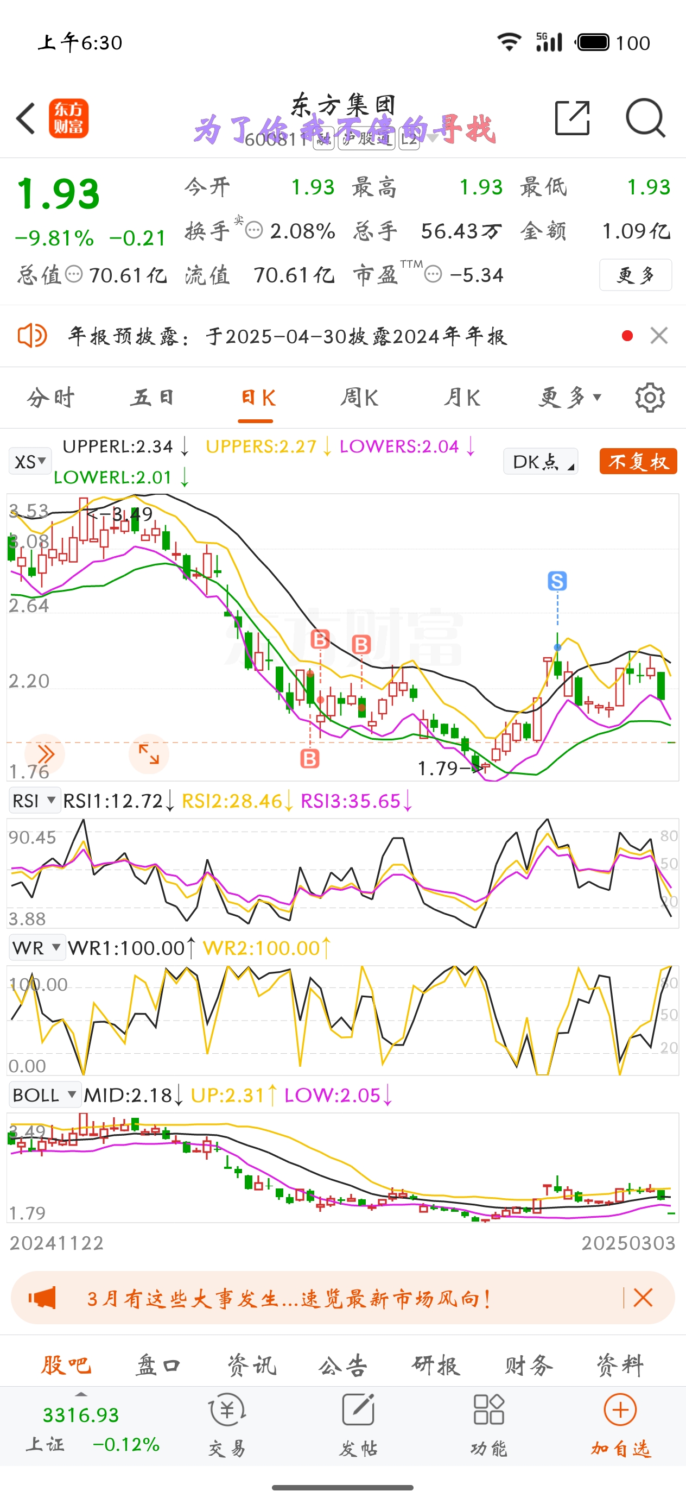
Task: Tap the double-chevron scroll icon on chart
Action: [45, 754]
